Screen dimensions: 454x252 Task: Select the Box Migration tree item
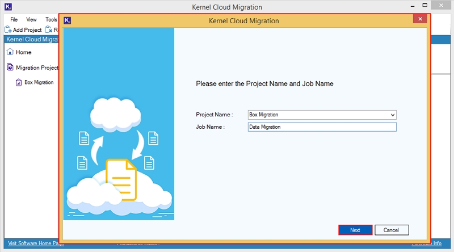[39, 82]
